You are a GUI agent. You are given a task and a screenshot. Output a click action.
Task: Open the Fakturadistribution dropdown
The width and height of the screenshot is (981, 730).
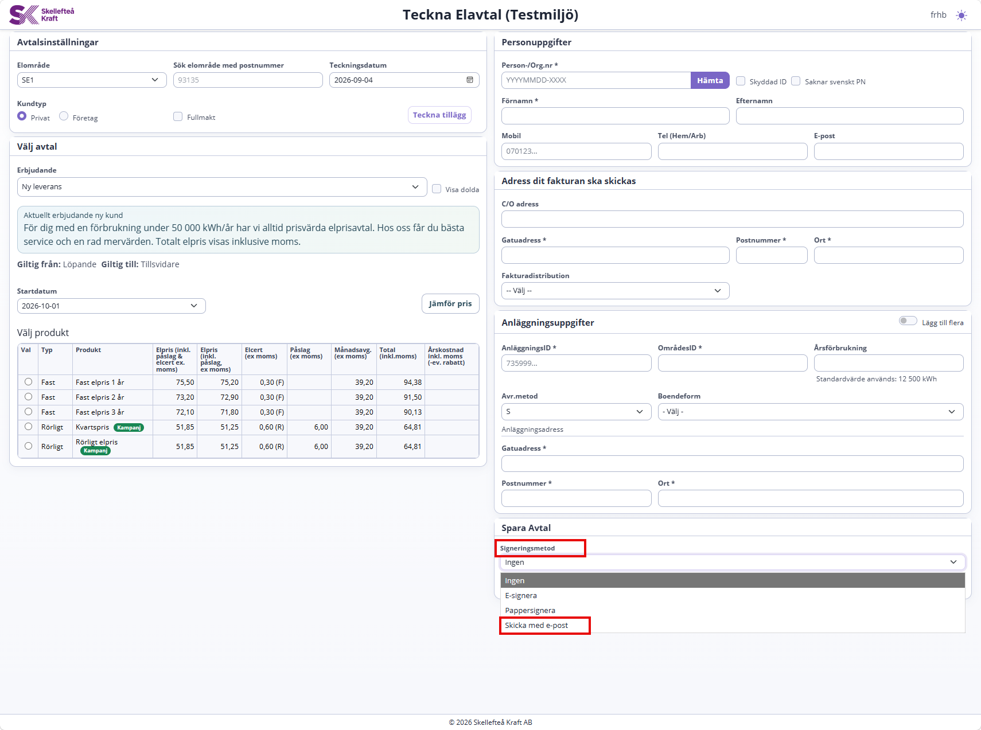coord(615,291)
